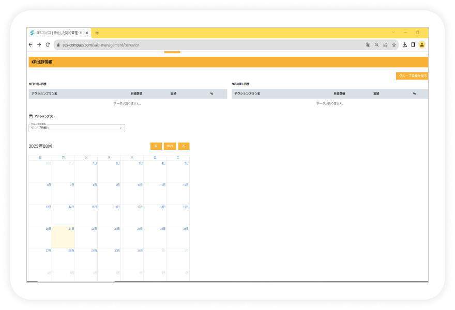The image size is (455, 310).
Task: Select the highlighted 21日 calendar cell
Action: pyautogui.click(x=63, y=237)
